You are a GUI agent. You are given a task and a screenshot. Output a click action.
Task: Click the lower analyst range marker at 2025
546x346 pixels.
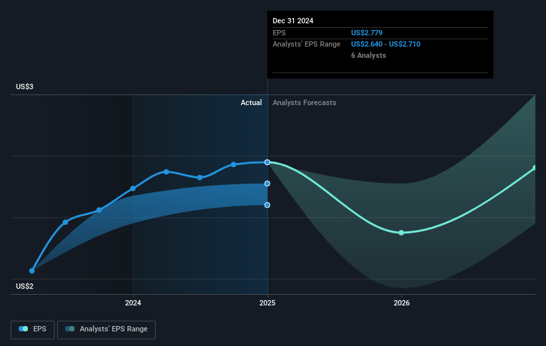point(267,205)
